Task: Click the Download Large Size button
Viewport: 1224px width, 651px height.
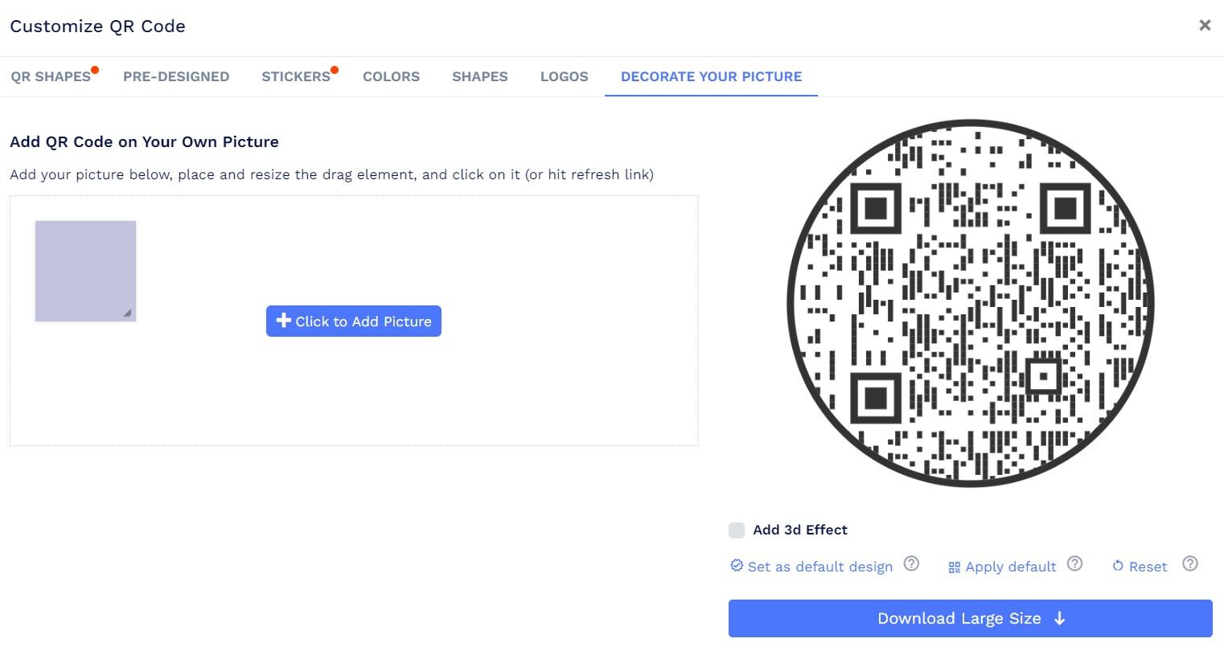Action: pos(970,618)
